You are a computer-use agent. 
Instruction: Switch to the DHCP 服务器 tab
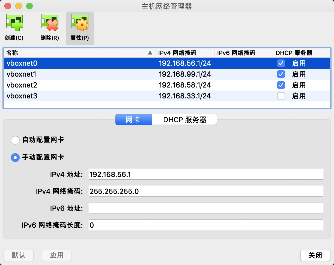click(x=184, y=119)
